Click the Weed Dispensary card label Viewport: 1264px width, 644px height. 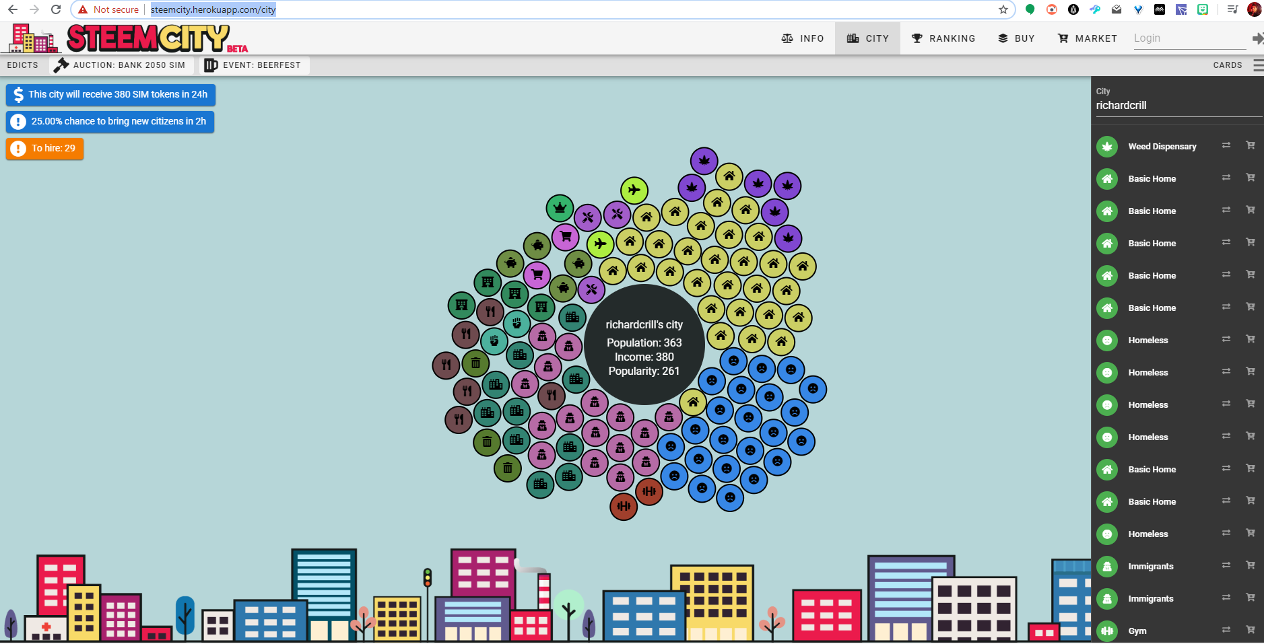point(1162,146)
